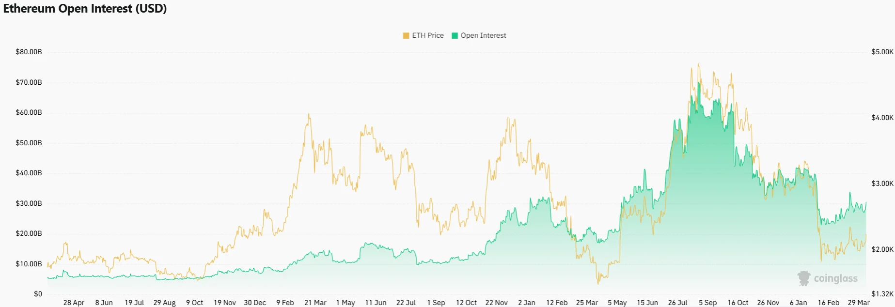Select the 16 Oct date marker
The image size is (895, 307).
pos(738,303)
